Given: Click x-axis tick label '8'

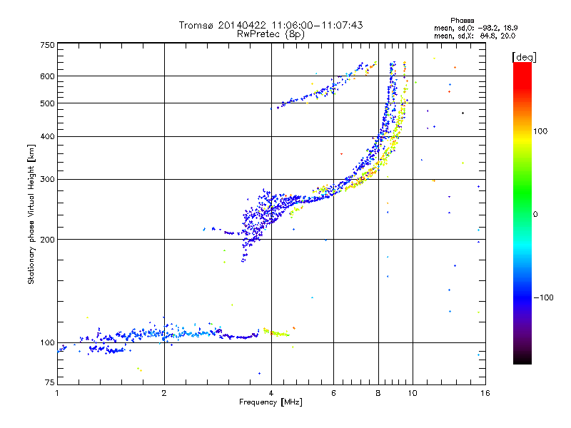Looking at the screenshot, I should point(378,393).
